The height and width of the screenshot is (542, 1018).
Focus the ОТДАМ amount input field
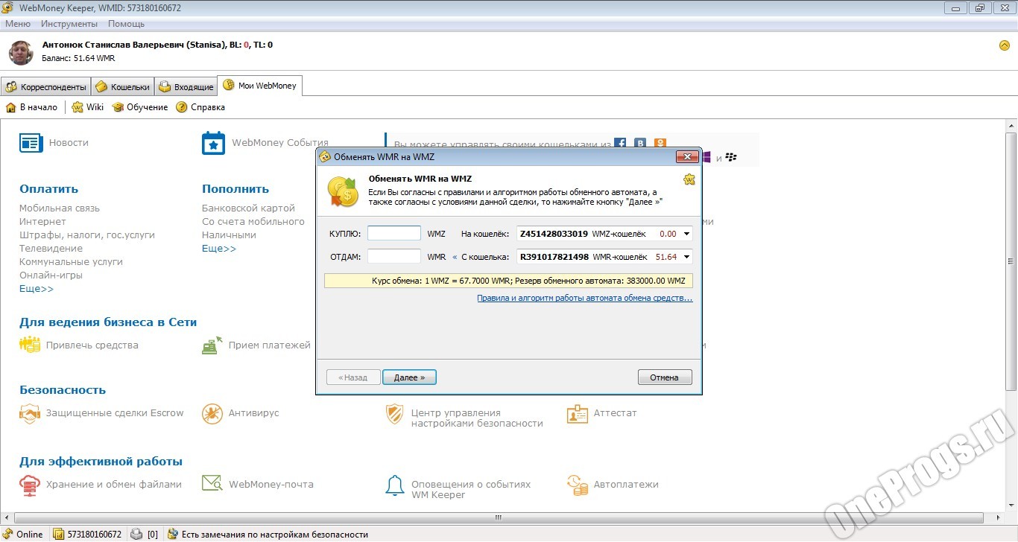pos(394,257)
